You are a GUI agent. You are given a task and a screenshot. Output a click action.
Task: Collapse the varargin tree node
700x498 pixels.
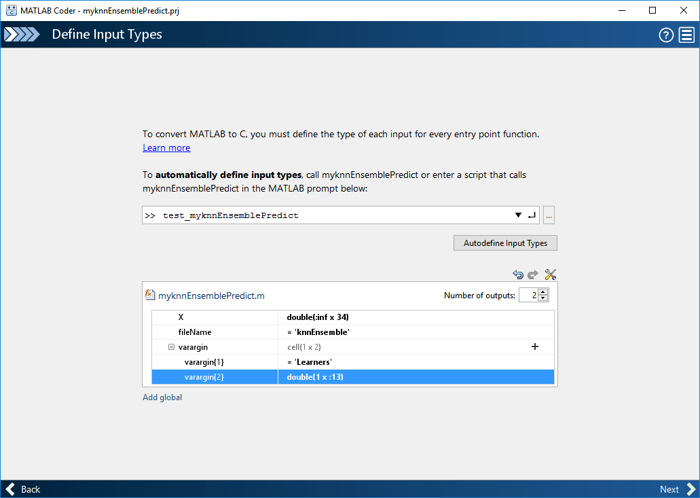coord(172,347)
